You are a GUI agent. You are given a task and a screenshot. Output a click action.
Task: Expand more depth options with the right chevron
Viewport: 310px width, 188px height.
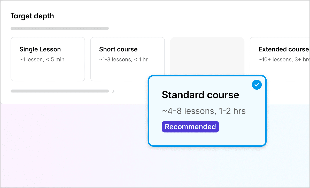[x=113, y=91]
